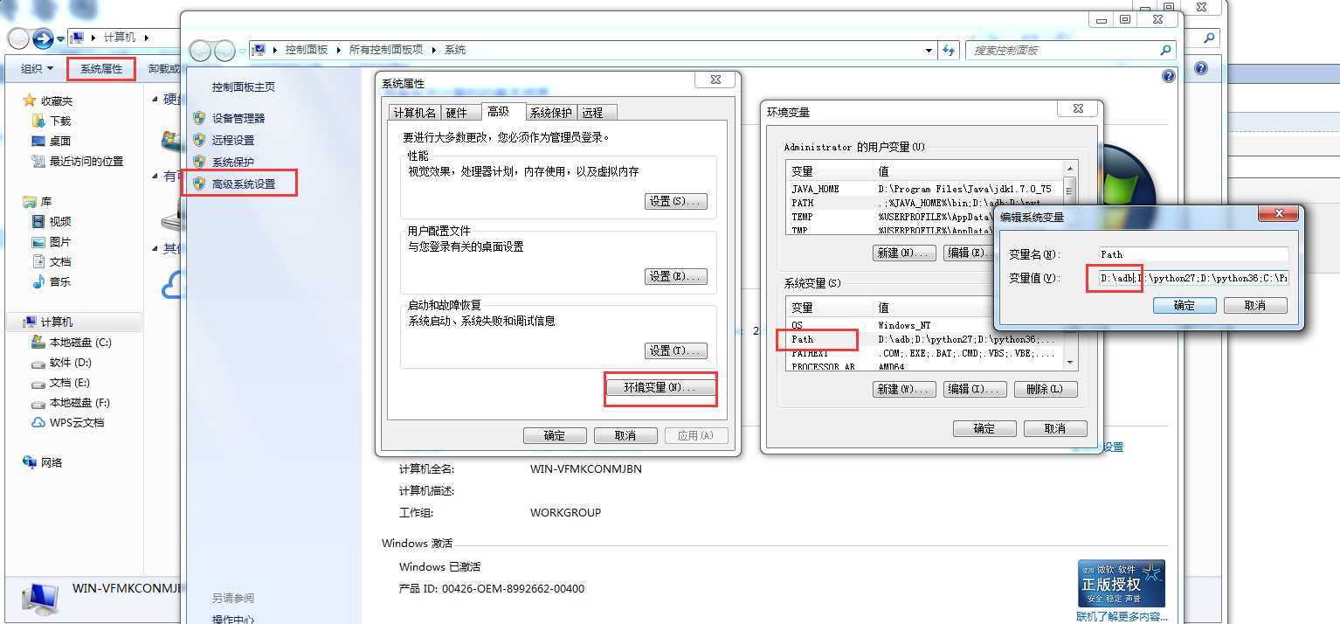Open the Pictures library icon
Image resolution: width=1340 pixels, height=624 pixels.
(x=38, y=241)
